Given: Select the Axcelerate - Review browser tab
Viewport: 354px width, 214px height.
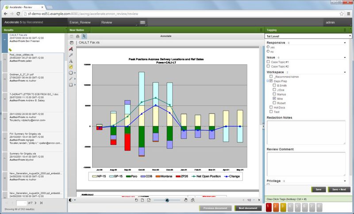Looking at the screenshot, I should 23,7.
